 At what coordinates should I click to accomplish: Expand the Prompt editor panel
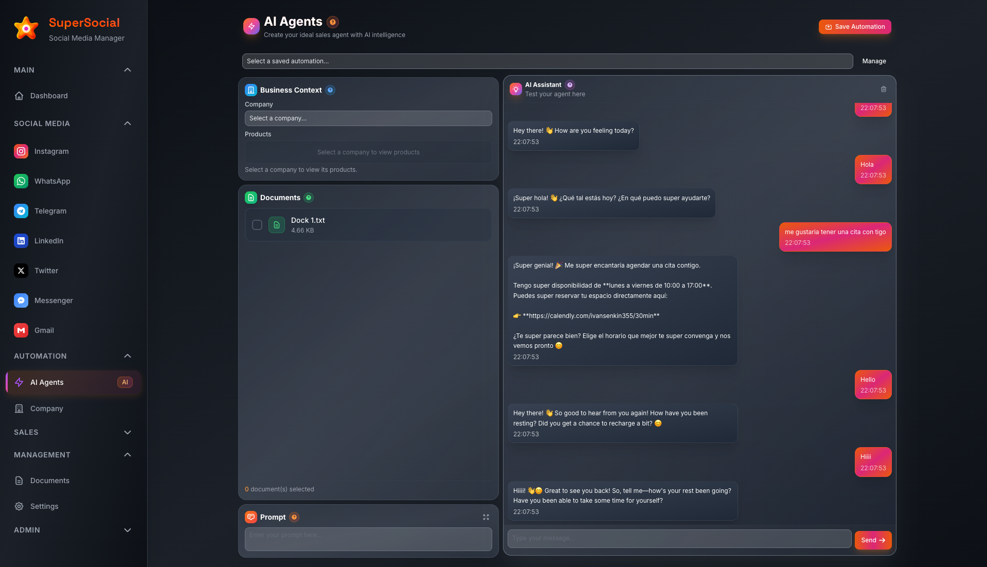click(x=486, y=517)
